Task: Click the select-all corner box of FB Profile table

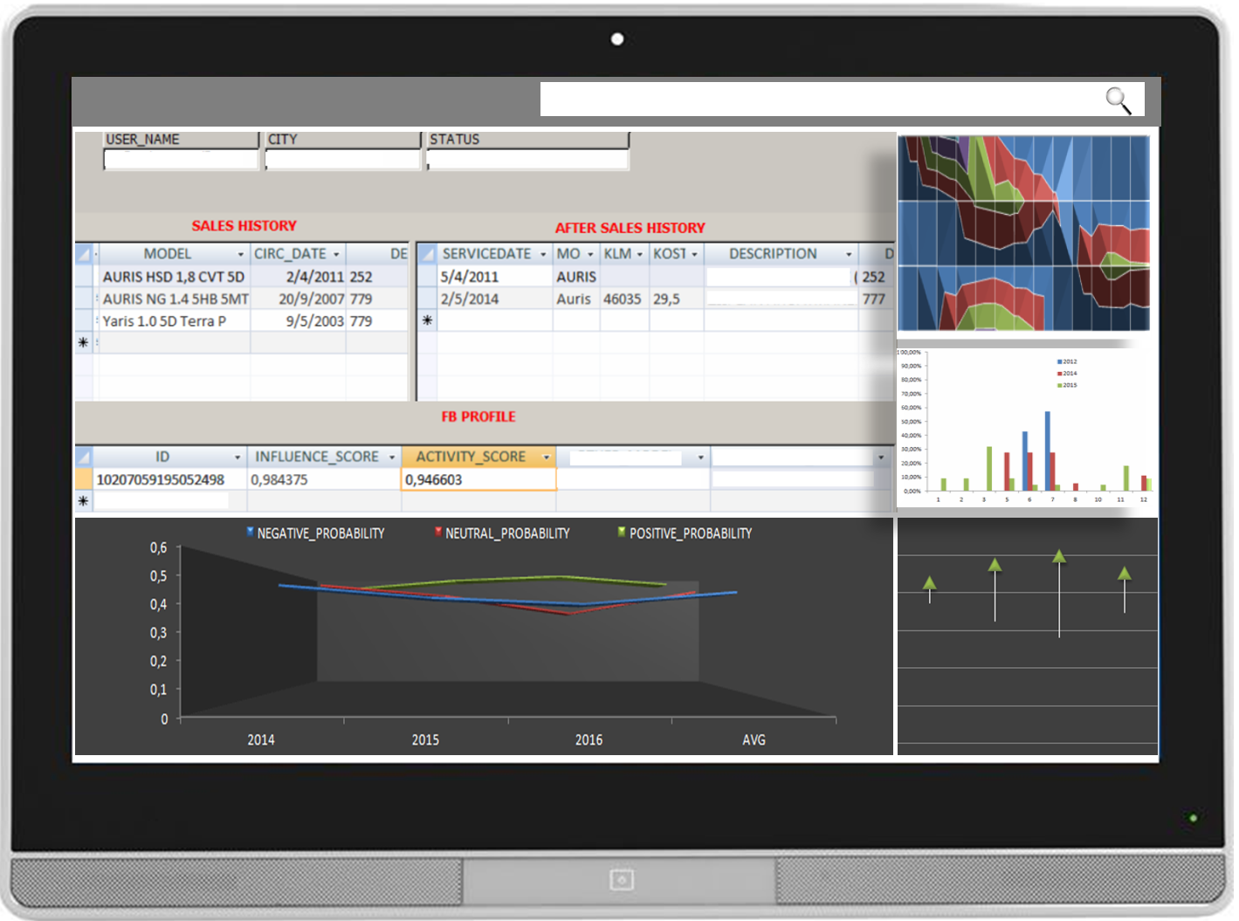Action: (84, 457)
